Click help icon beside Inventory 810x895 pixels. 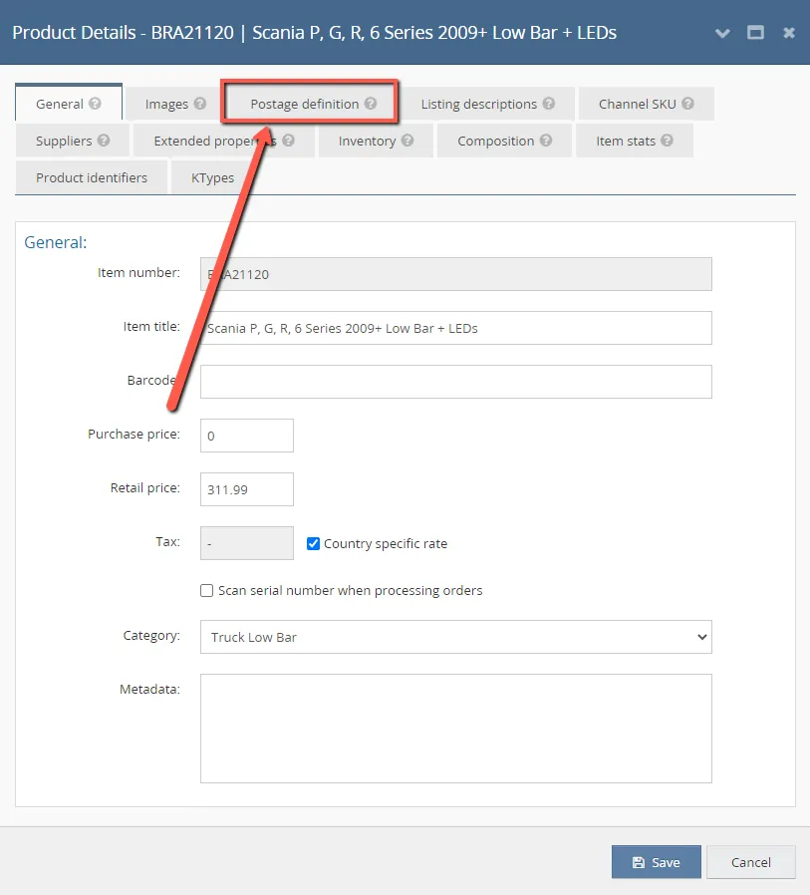(407, 140)
